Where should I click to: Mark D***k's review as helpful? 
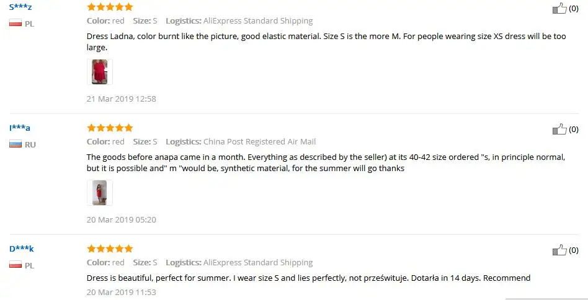click(559, 250)
